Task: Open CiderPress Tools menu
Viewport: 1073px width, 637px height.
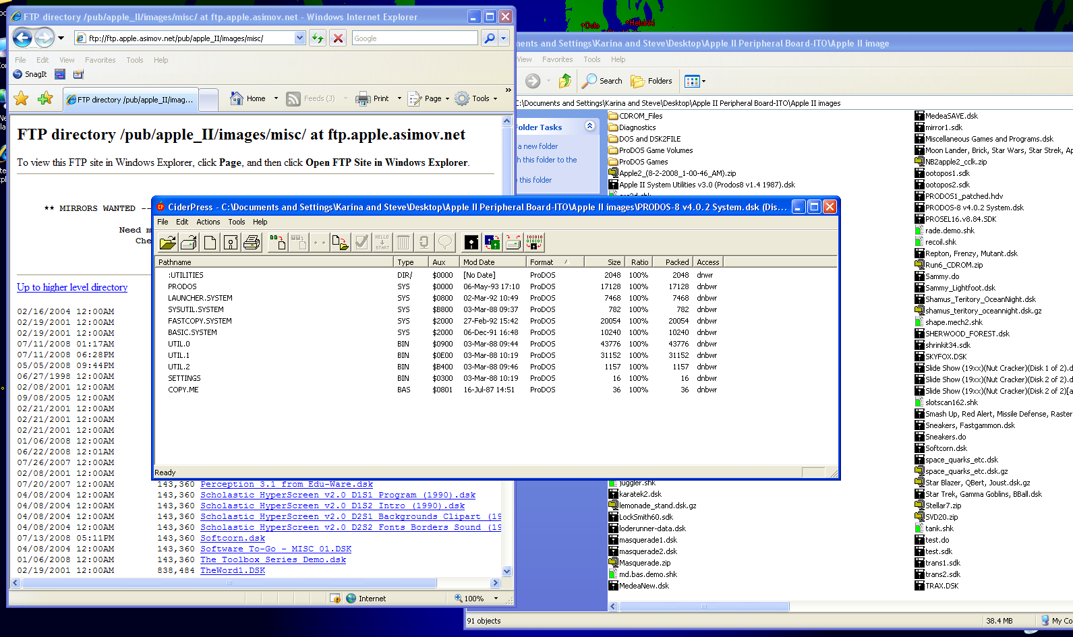Action: [237, 222]
